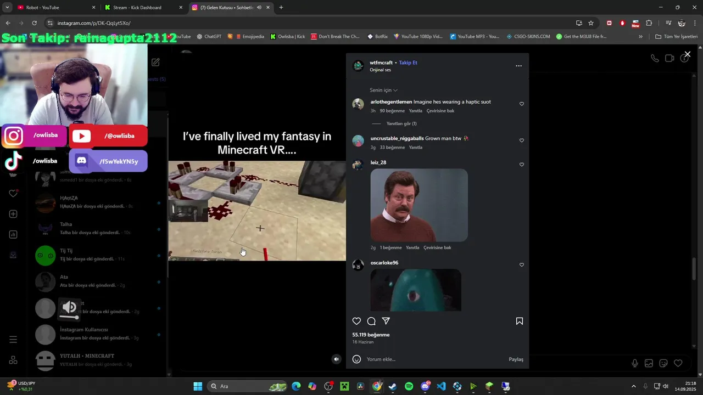Open Notifications heart in Instagram sidebar

pos(13,194)
